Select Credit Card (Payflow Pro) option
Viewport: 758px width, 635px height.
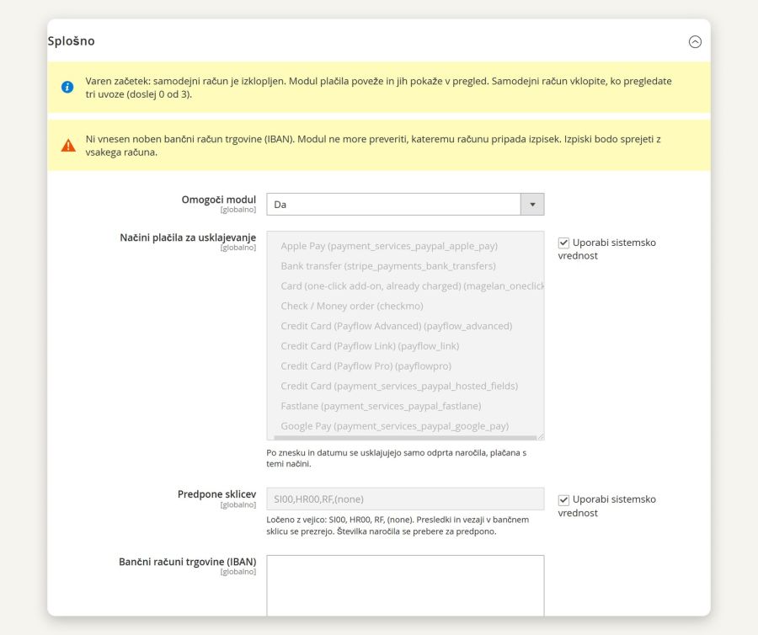pyautogui.click(x=405, y=366)
